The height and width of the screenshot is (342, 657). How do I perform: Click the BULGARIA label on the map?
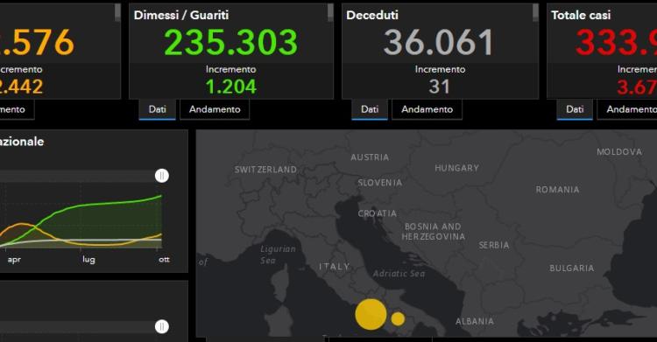click(571, 268)
